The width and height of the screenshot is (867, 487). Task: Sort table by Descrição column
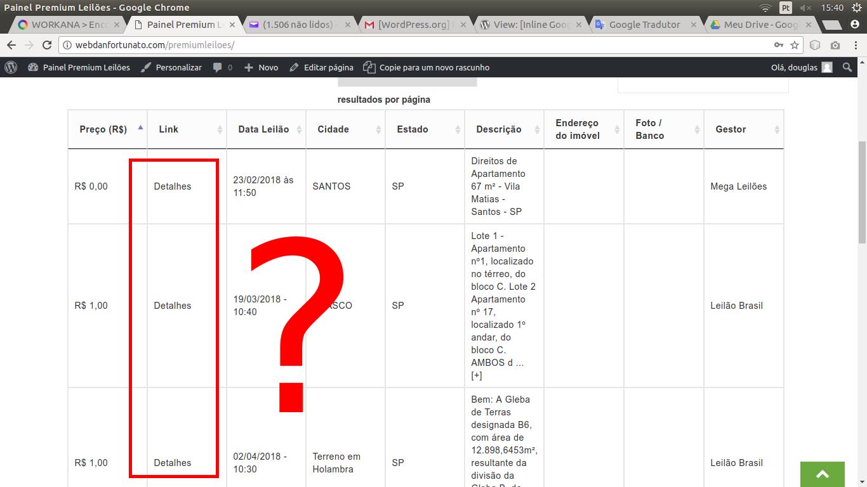click(x=505, y=129)
